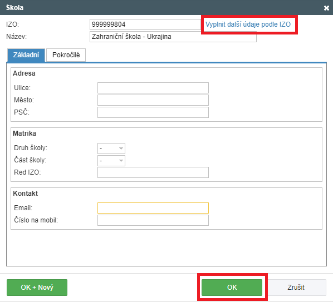Select the 'Matrika' section heading
This screenshot has height=302, width=333.
click(x=25, y=133)
